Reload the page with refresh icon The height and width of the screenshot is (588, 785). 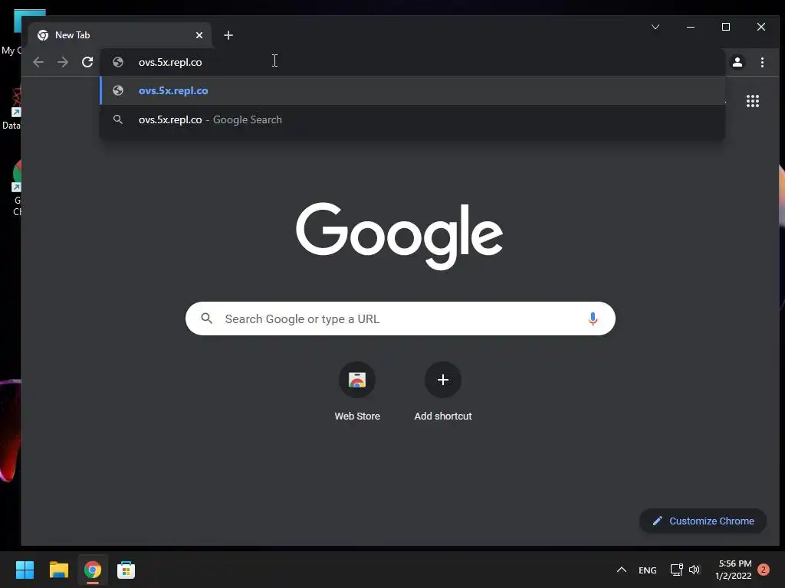[x=87, y=62]
